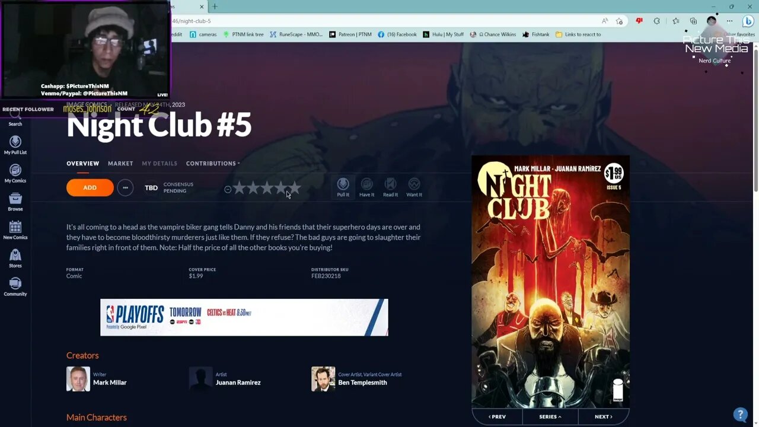Go to next issue with NEXT
The image size is (759, 427).
click(x=604, y=416)
